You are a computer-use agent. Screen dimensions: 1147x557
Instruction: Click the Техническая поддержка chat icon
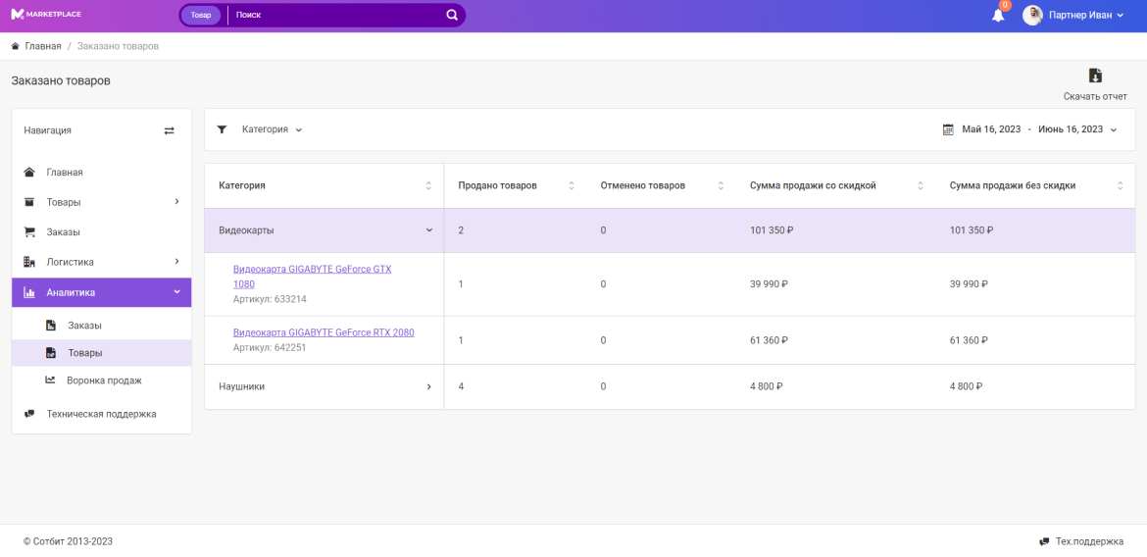[x=29, y=414]
